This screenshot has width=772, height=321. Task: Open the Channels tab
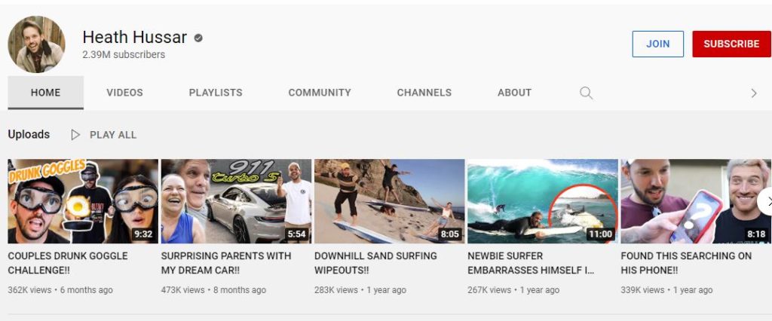click(x=424, y=93)
